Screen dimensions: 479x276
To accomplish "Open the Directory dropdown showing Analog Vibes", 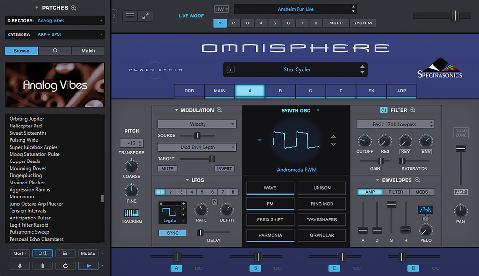I will click(x=55, y=21).
